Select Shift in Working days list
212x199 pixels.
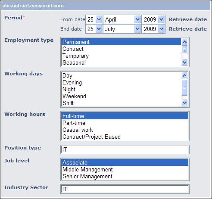pyautogui.click(x=121, y=103)
